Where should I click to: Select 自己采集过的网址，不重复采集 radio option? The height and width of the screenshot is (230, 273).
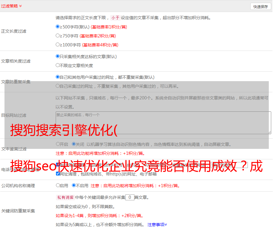(x=58, y=86)
